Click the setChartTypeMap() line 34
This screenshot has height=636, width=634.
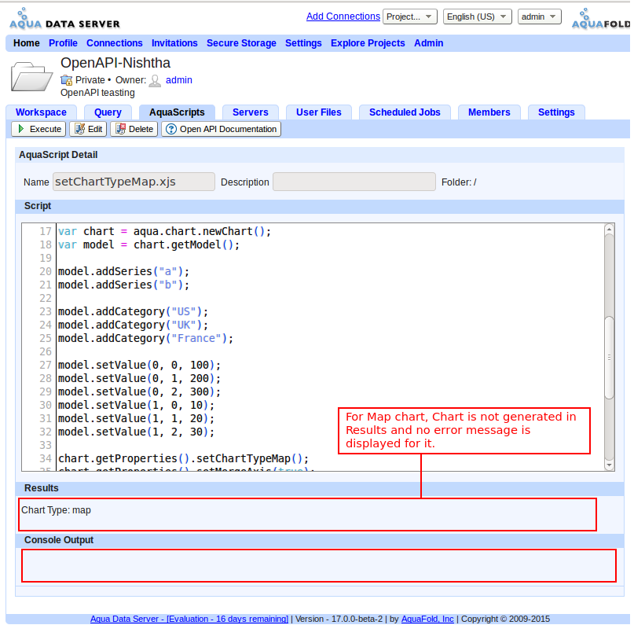(183, 459)
